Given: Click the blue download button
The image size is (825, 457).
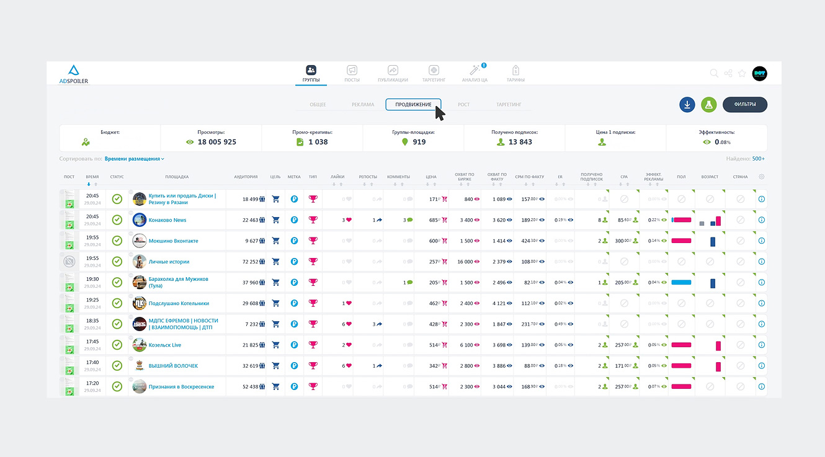Looking at the screenshot, I should tap(687, 105).
